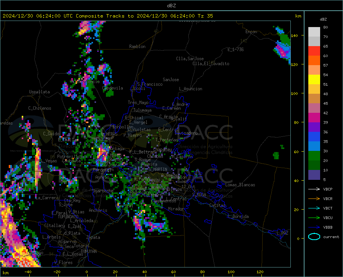
Task: Click the cyan 'current' ellipse icon
Action: click(314, 237)
